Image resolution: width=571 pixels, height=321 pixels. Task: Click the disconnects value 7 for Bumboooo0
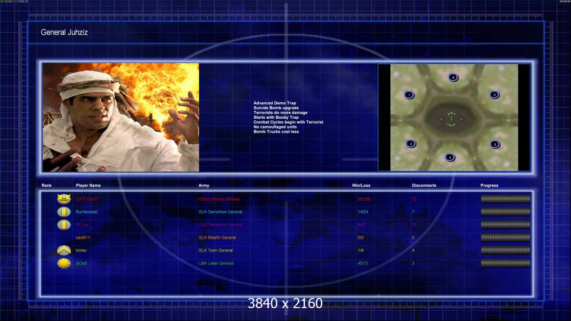coord(413,212)
